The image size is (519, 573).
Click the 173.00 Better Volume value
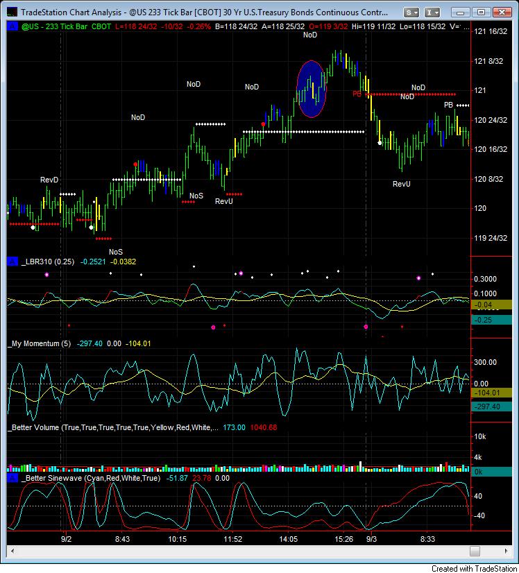(234, 427)
